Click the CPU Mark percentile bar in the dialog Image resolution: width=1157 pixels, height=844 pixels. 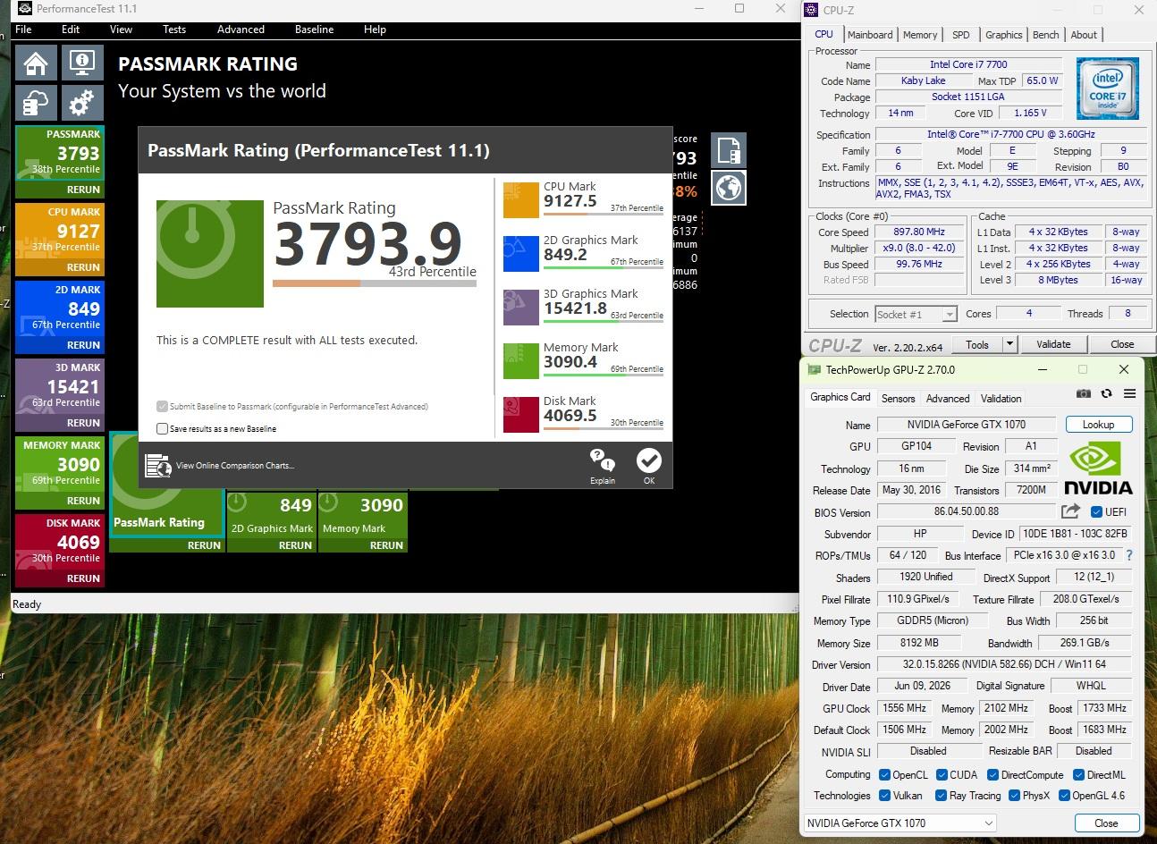coord(604,214)
